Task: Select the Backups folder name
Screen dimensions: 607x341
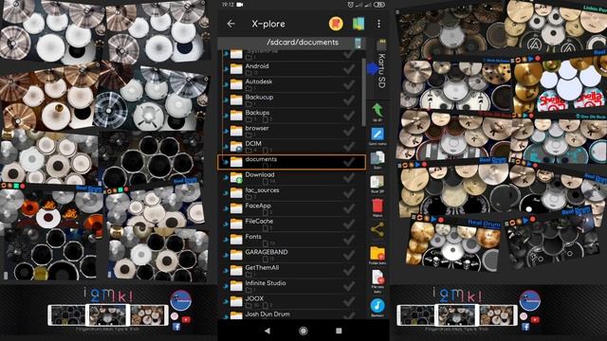Action: (x=257, y=113)
